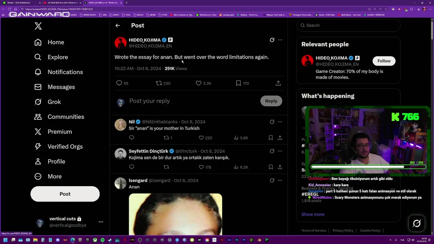Reply to Nil's comment

point(132,138)
